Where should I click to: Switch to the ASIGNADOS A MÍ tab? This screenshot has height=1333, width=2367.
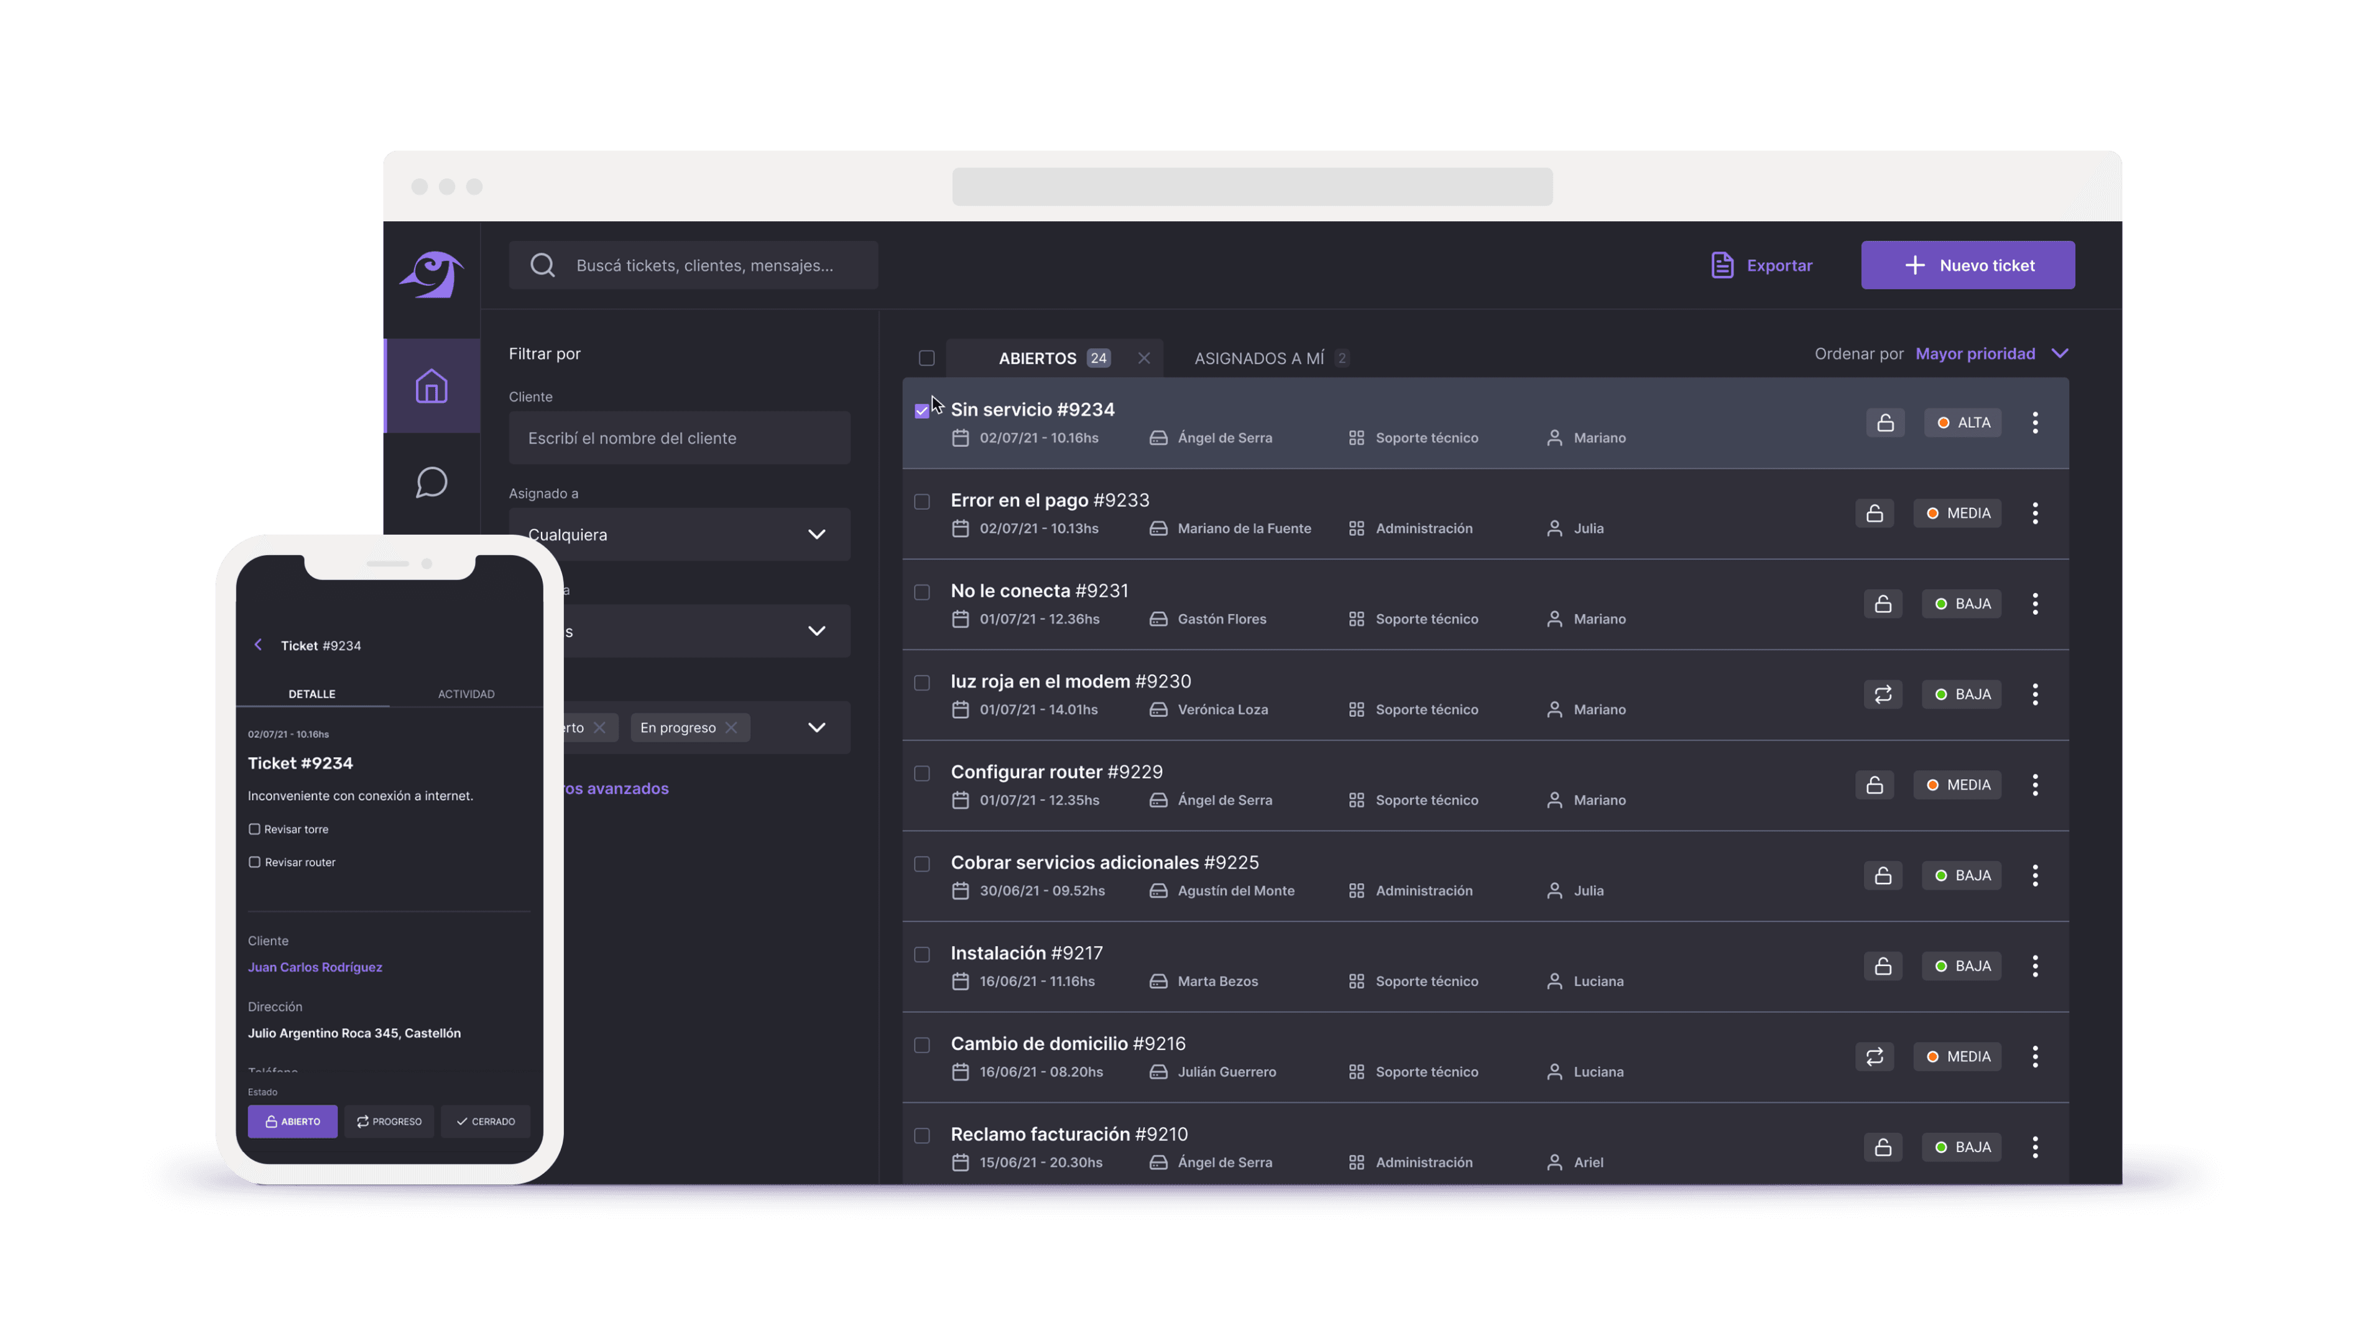(x=1261, y=358)
